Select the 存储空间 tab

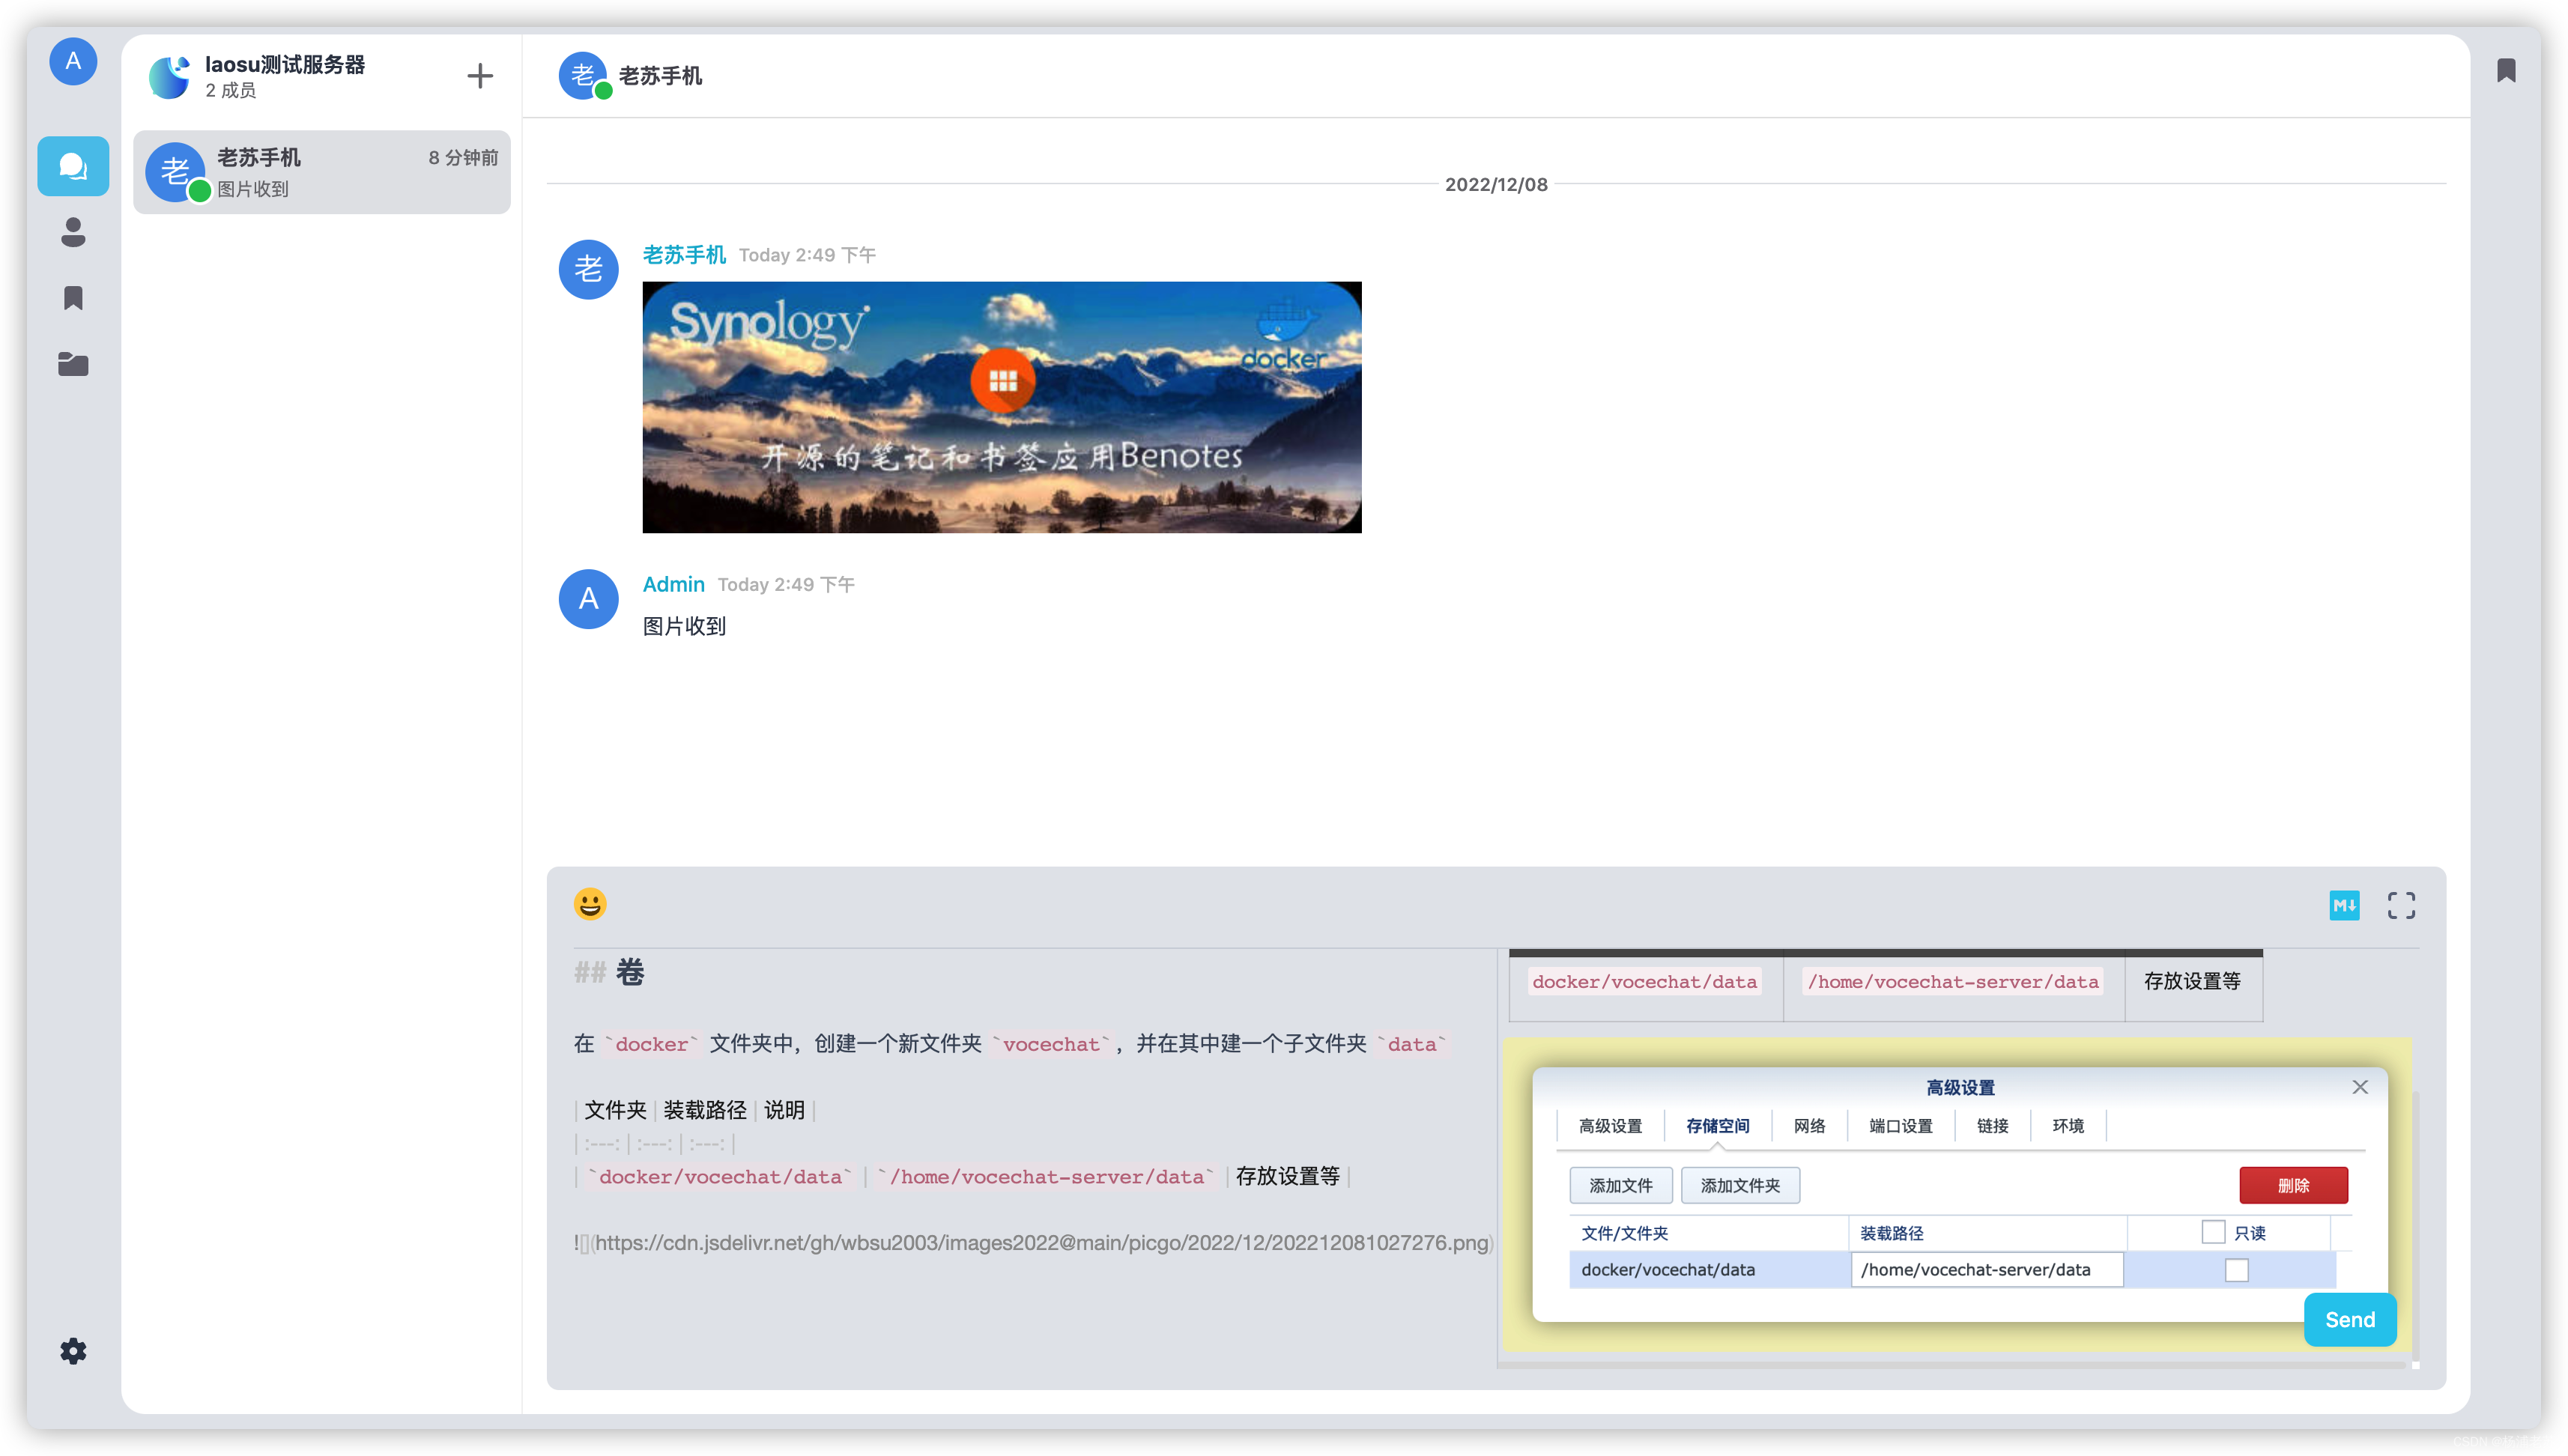coord(1716,1125)
